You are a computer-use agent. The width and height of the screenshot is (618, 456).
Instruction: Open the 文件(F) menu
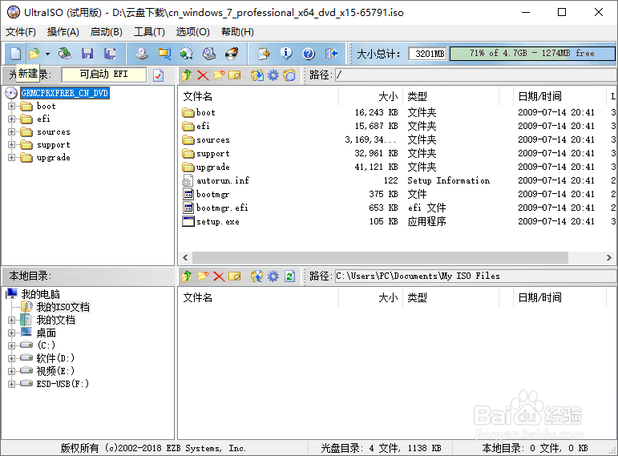coord(21,32)
